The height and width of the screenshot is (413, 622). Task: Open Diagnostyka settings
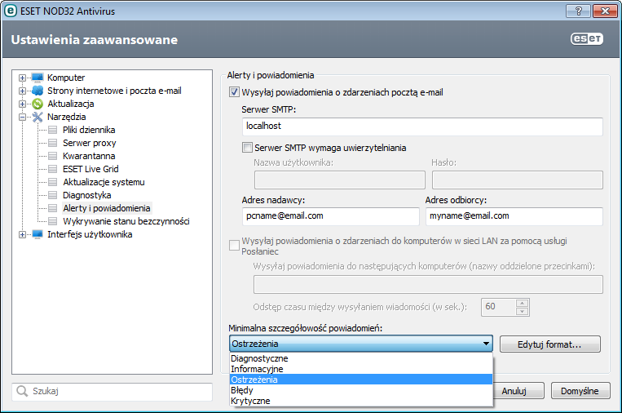[x=87, y=195]
